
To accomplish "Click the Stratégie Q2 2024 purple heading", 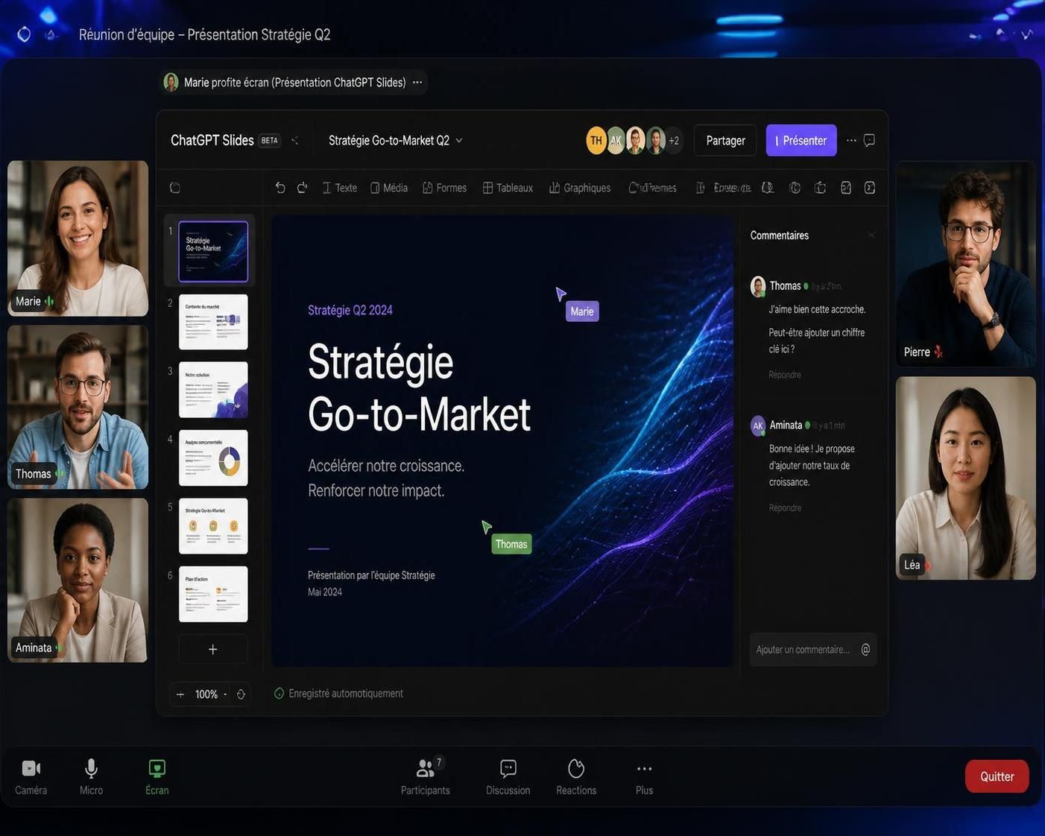I will point(350,310).
